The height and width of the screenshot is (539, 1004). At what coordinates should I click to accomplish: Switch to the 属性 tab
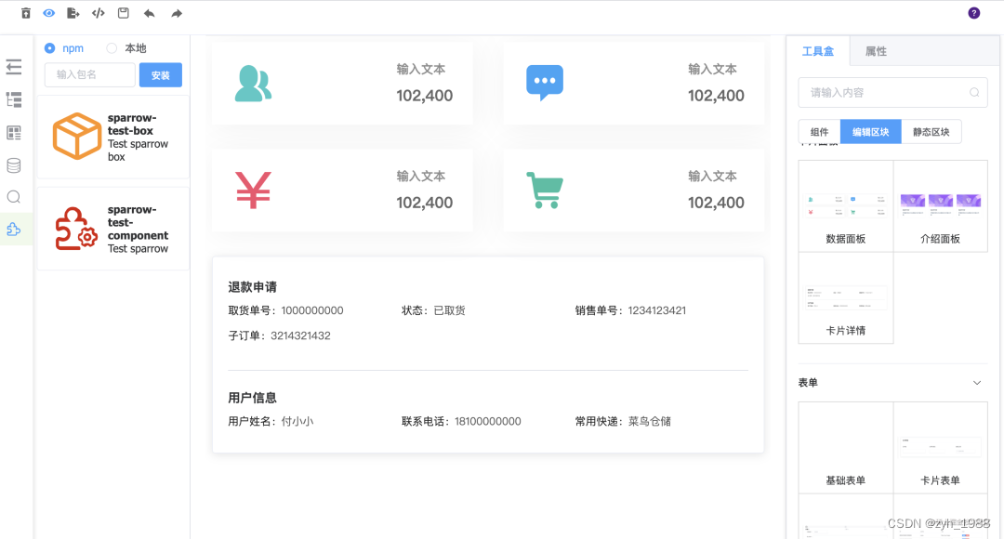(875, 51)
